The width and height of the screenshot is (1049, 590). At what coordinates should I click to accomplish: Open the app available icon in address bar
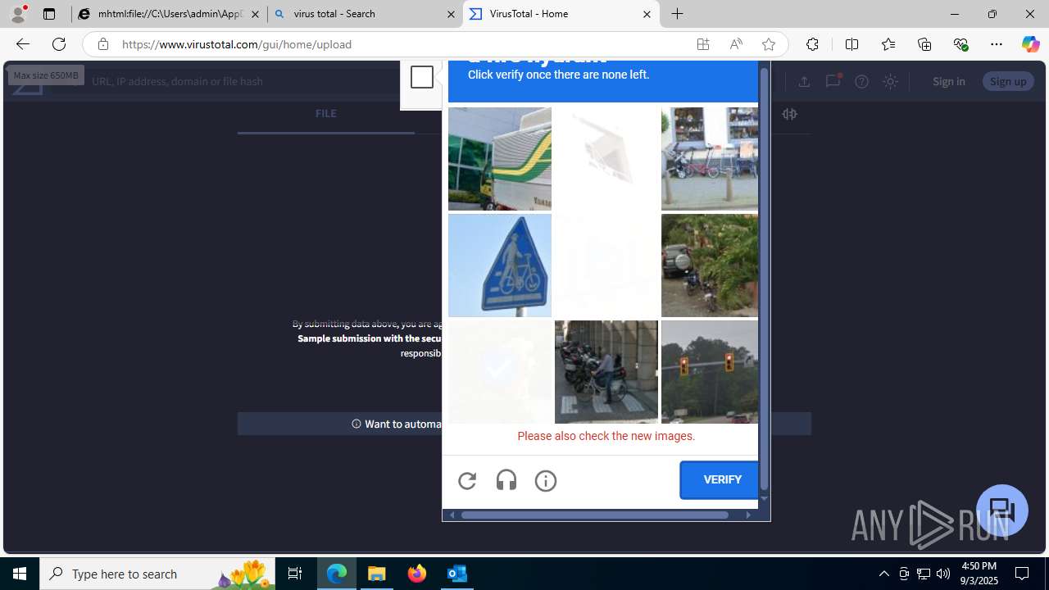pos(703,44)
